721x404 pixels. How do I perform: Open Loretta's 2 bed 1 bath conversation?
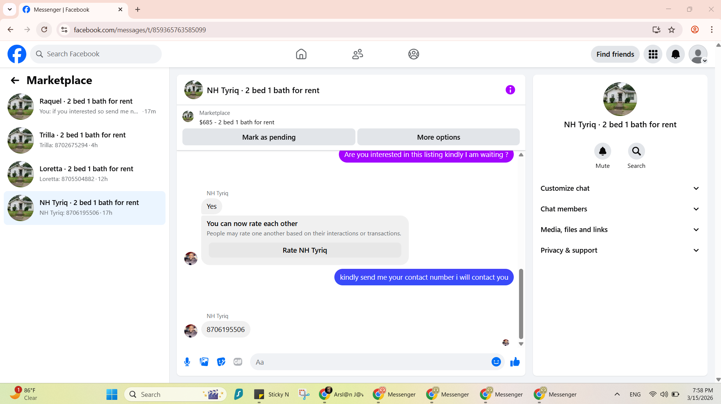click(x=85, y=174)
